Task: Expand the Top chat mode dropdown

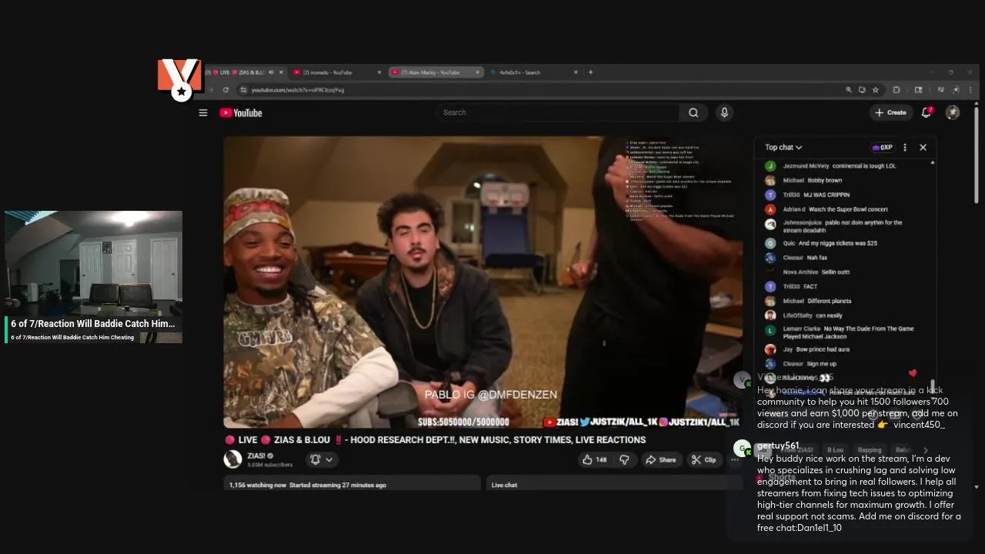Action: tap(783, 147)
